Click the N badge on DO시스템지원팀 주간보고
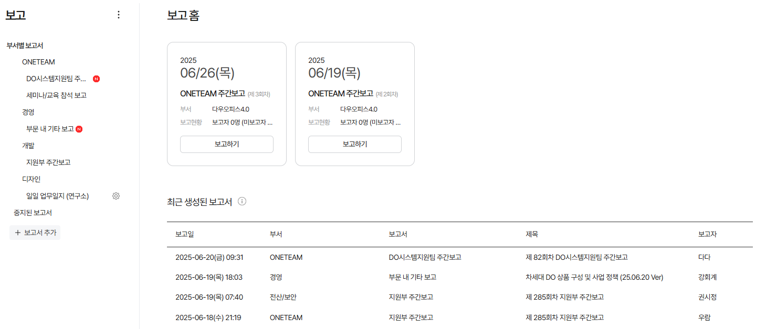 [96, 79]
